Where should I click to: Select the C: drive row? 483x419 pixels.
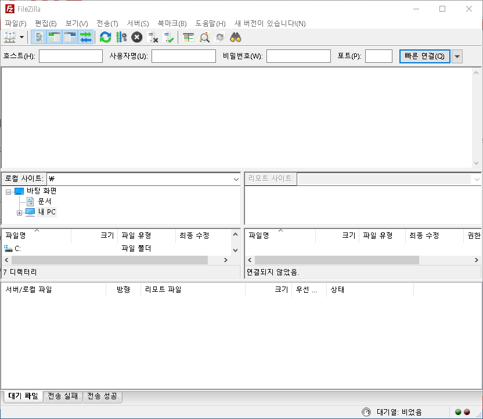pos(117,249)
